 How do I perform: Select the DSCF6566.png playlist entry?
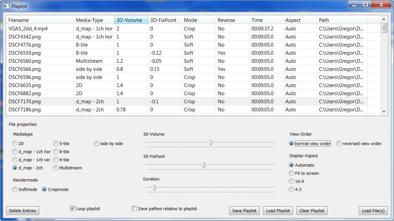tap(187, 69)
